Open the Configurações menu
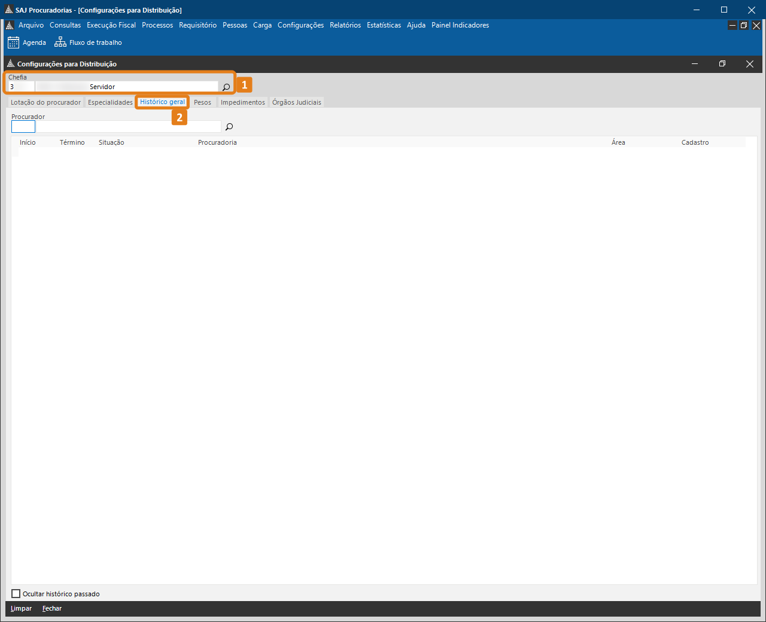This screenshot has width=766, height=622. [300, 25]
